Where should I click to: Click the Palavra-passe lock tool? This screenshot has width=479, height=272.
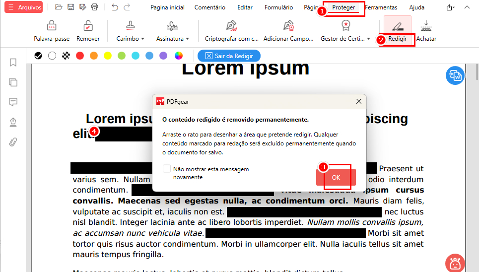(x=52, y=31)
